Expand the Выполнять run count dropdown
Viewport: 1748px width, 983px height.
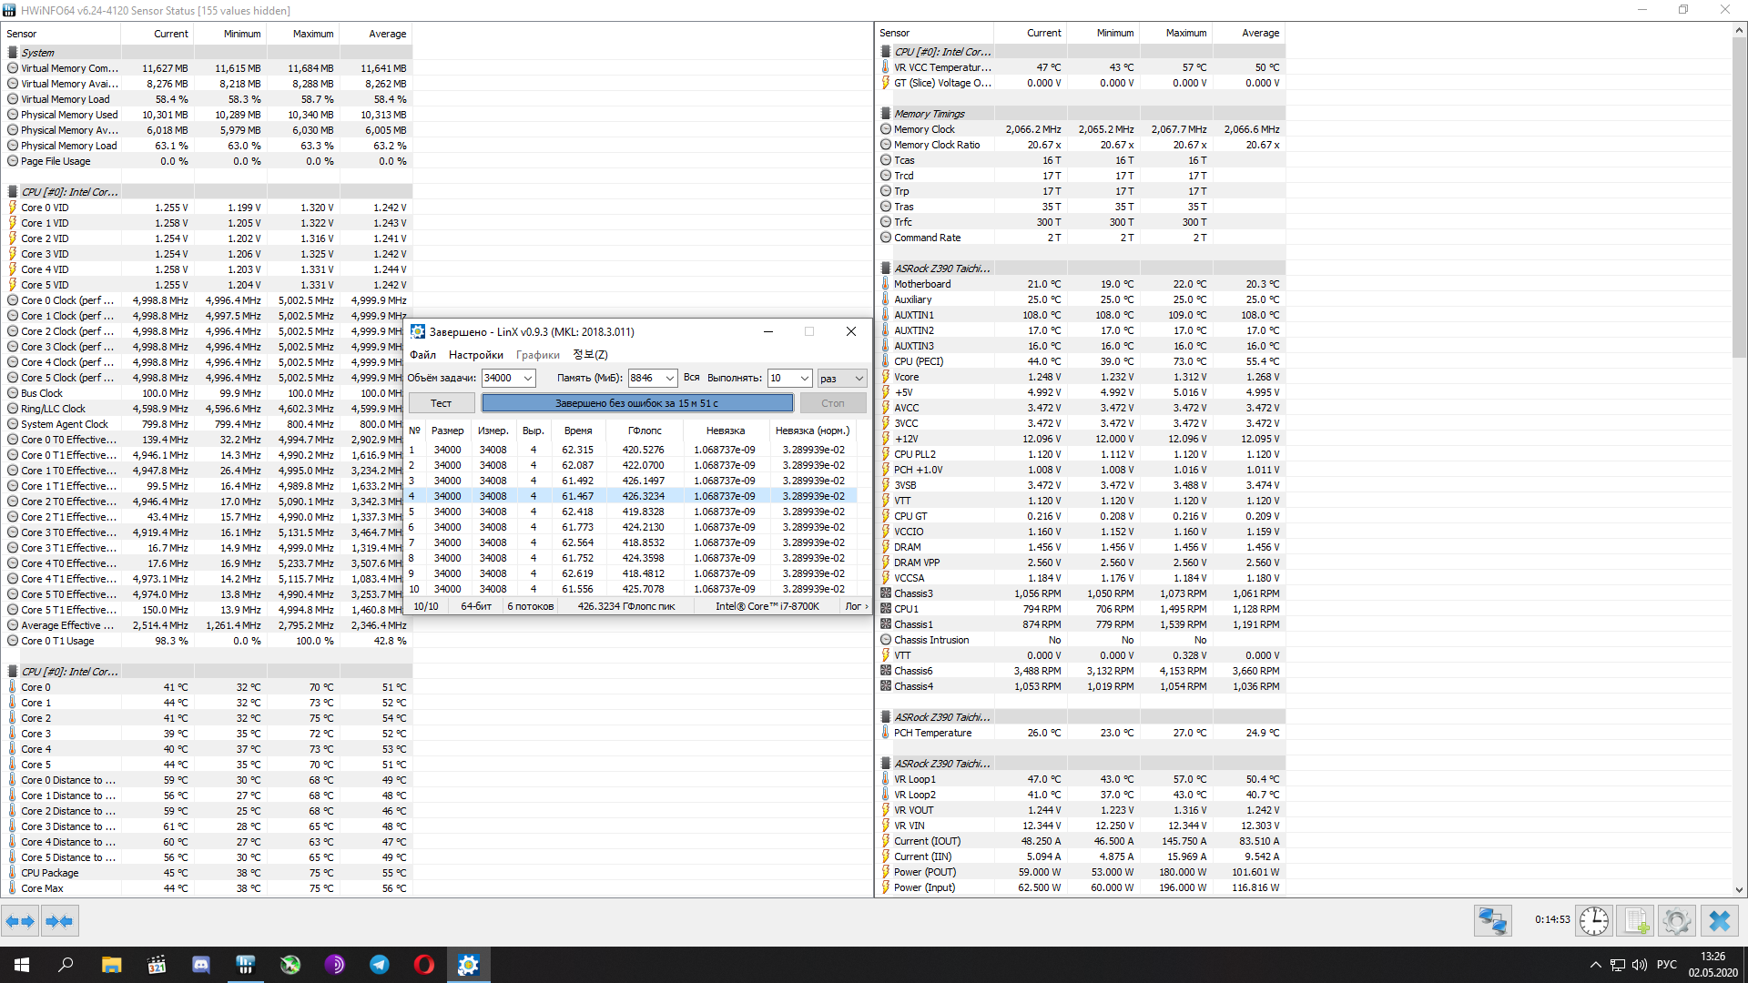[805, 379]
